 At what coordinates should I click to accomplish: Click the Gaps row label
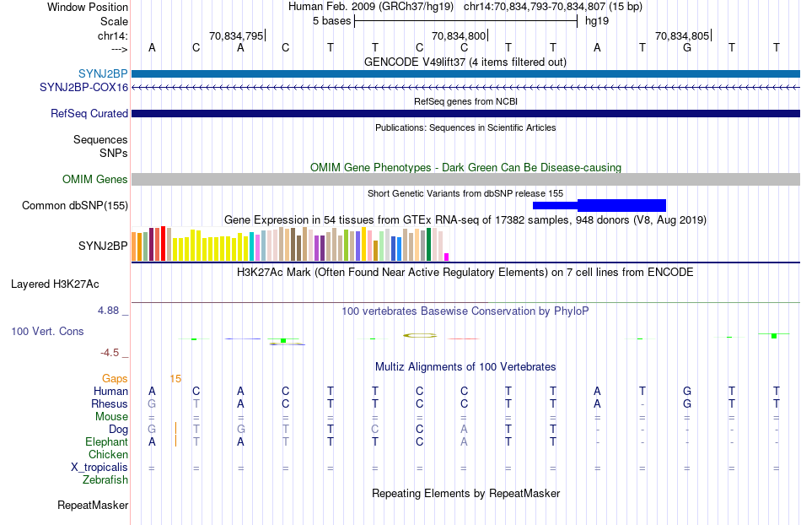pyautogui.click(x=115, y=378)
